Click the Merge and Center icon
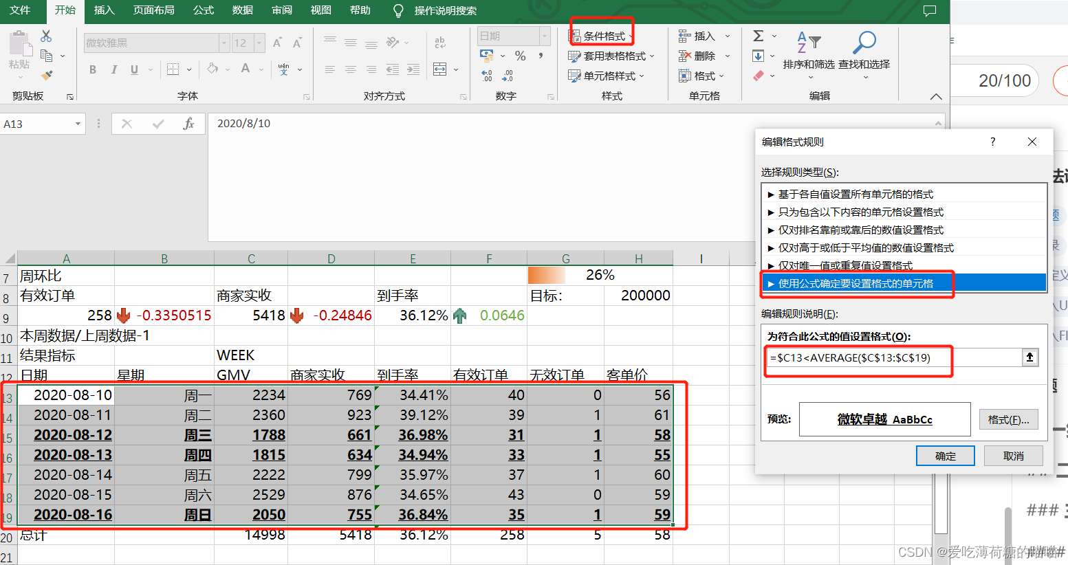 440,69
